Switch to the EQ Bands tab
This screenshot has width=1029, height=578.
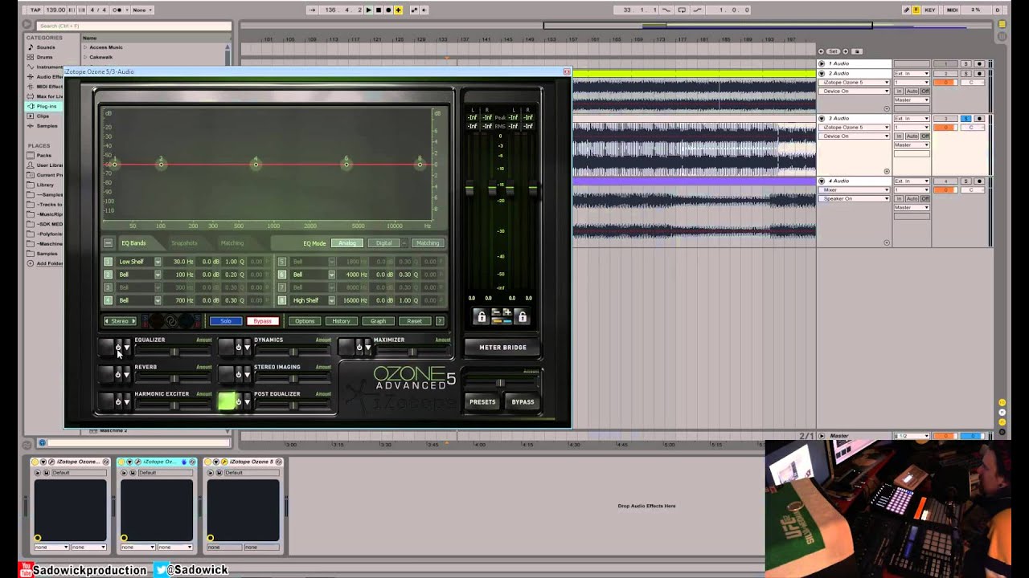click(x=133, y=243)
